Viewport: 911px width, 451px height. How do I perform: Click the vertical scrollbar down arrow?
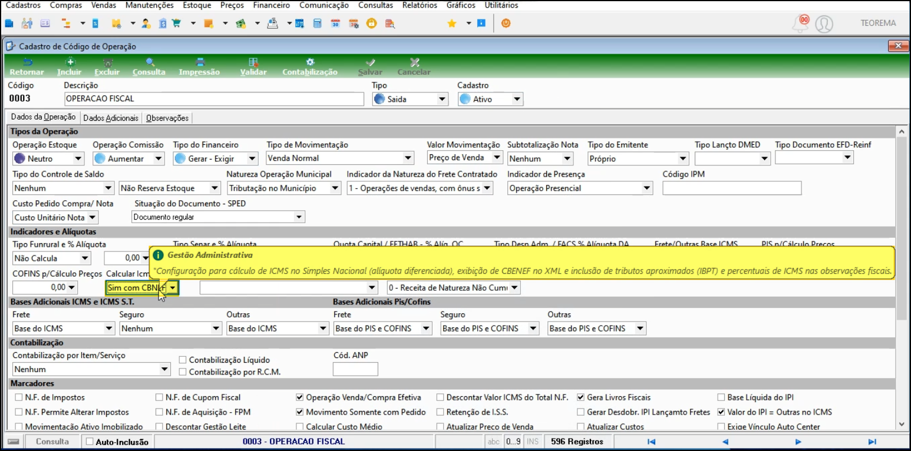click(x=900, y=424)
